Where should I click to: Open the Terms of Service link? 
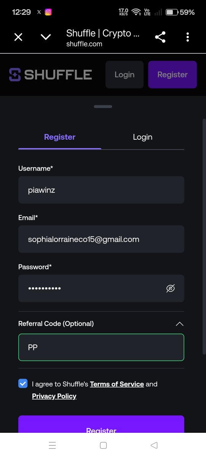click(117, 384)
